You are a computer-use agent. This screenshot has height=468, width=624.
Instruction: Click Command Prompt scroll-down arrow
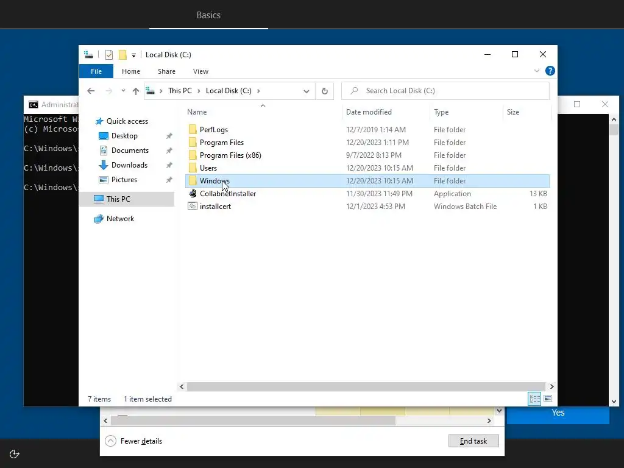point(614,402)
